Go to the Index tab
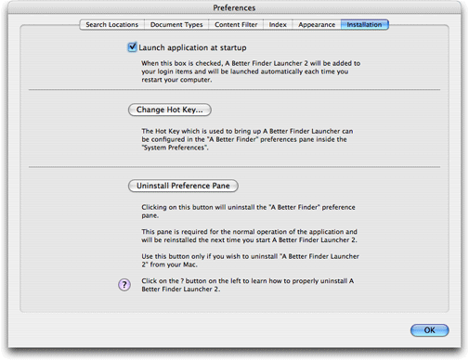Screen dimensions: 469x361 coord(278,25)
